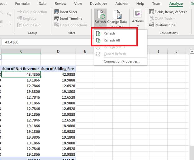Select the Team tab
This screenshot has width=194, height=160.
click(157, 4)
